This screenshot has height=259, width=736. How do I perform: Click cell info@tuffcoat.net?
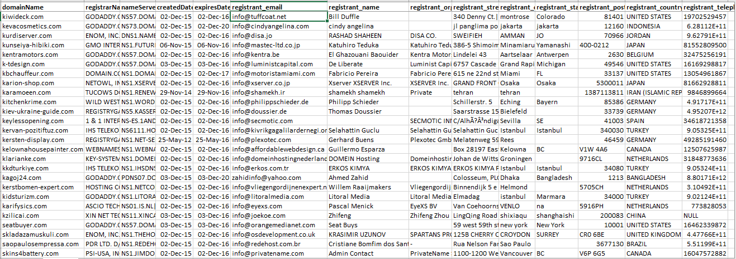278,17
